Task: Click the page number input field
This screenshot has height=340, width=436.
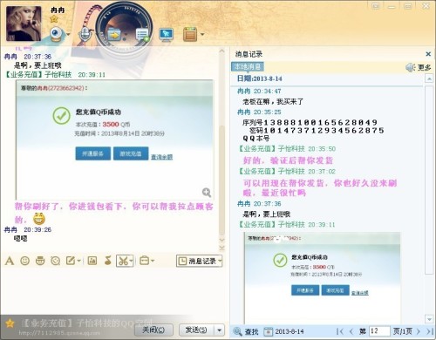Action: pos(379,331)
